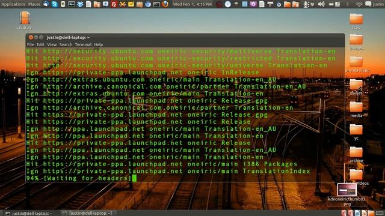The image size is (385, 216).
Task: Open the blue image viewer launcher in panel
Action: coord(245,4)
